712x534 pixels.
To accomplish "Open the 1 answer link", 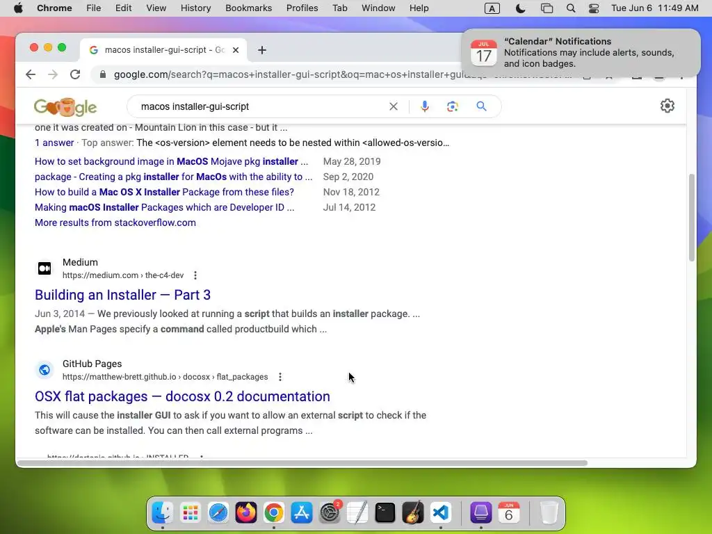I will click(x=54, y=143).
